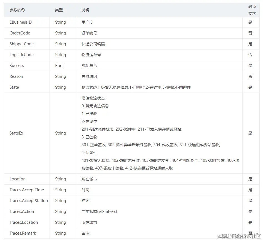Select 否 required value in OrderCode row
263x241 pixels.
point(250,33)
